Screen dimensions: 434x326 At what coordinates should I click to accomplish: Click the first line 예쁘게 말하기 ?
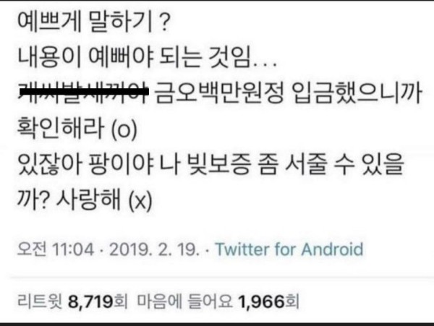pos(93,22)
